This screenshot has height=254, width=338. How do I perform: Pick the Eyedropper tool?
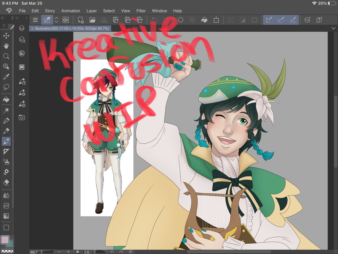point(6,76)
